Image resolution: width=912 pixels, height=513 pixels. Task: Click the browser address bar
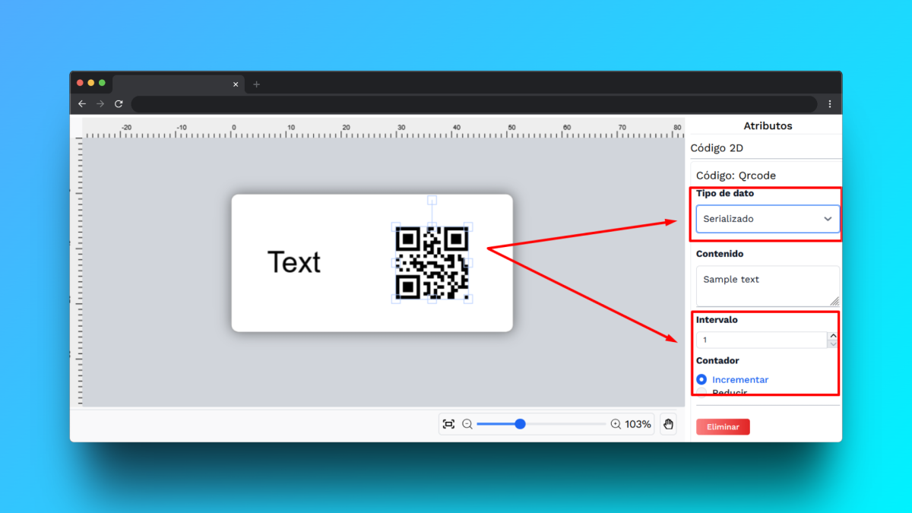coord(474,104)
